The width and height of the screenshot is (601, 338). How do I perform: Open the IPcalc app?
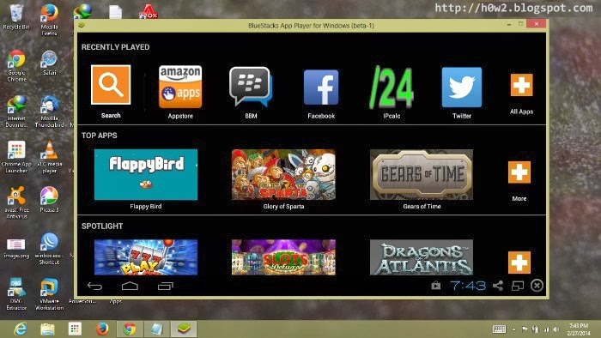click(392, 87)
